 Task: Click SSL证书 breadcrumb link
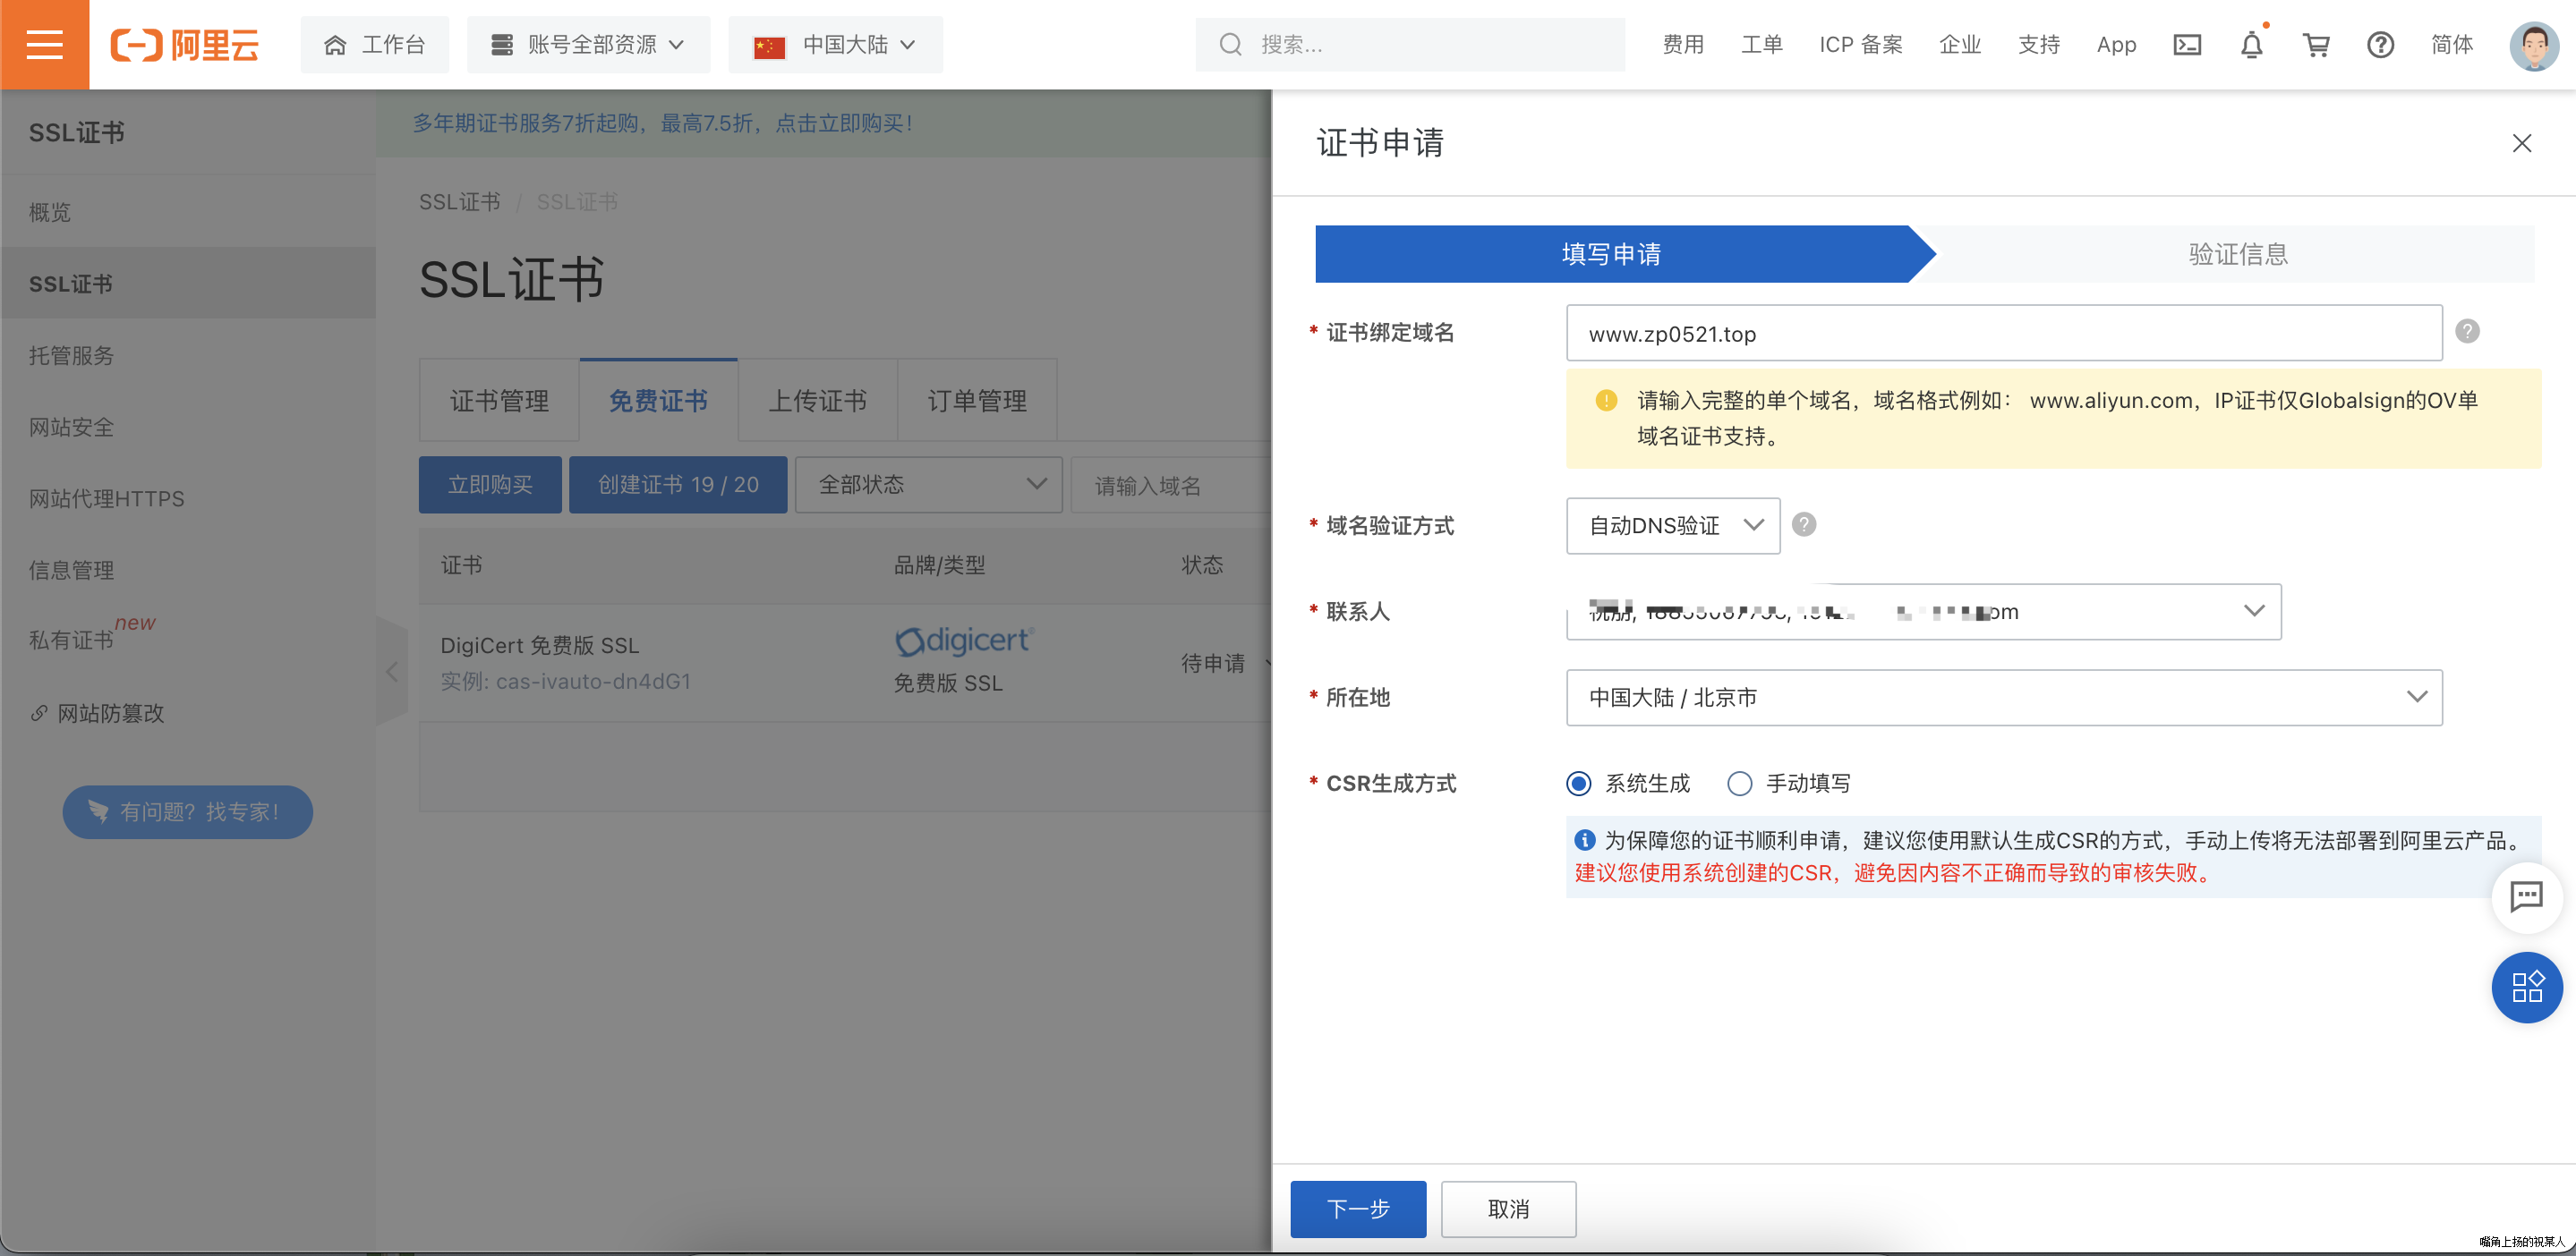(459, 202)
